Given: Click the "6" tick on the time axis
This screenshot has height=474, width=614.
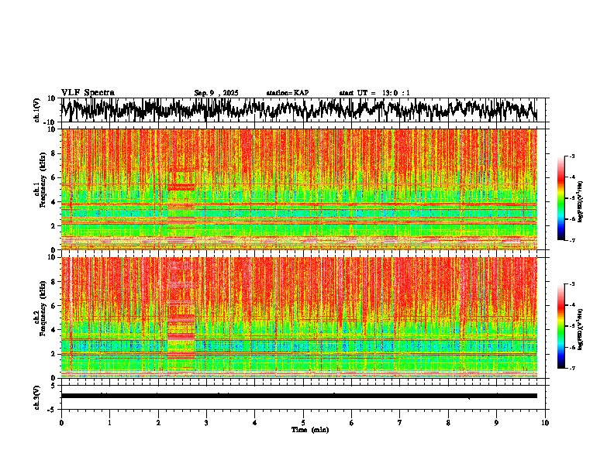Looking at the screenshot, I should [x=352, y=423].
